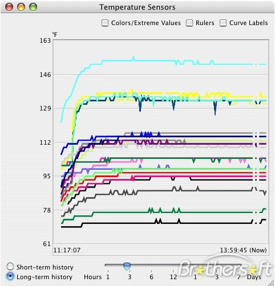The width and height of the screenshot is (275, 286).
Task: Click the 78 y-axis value
Action: click(x=47, y=210)
